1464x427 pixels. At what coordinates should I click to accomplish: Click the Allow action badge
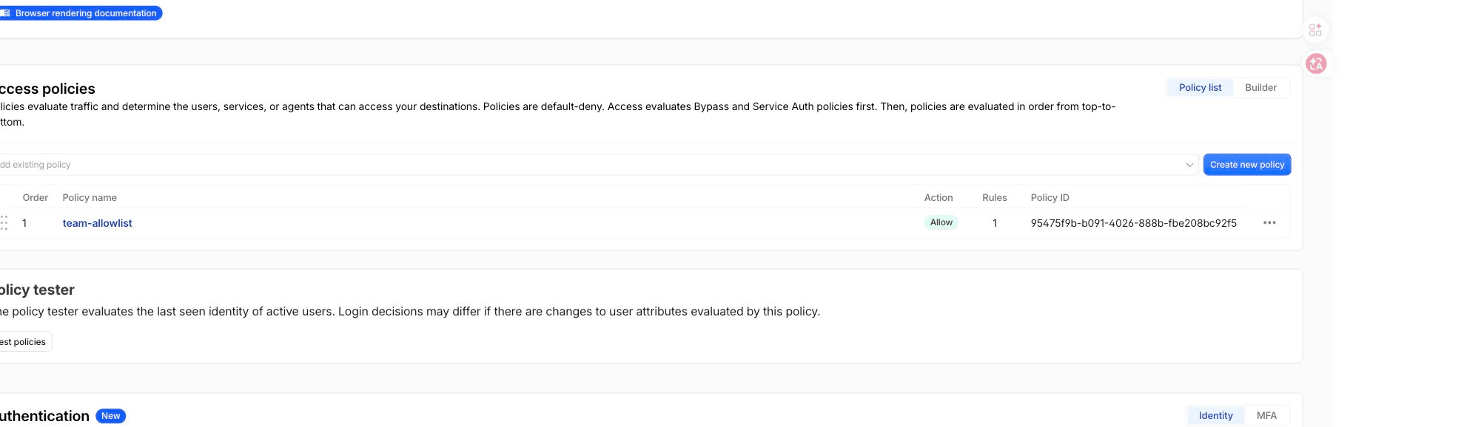941,222
